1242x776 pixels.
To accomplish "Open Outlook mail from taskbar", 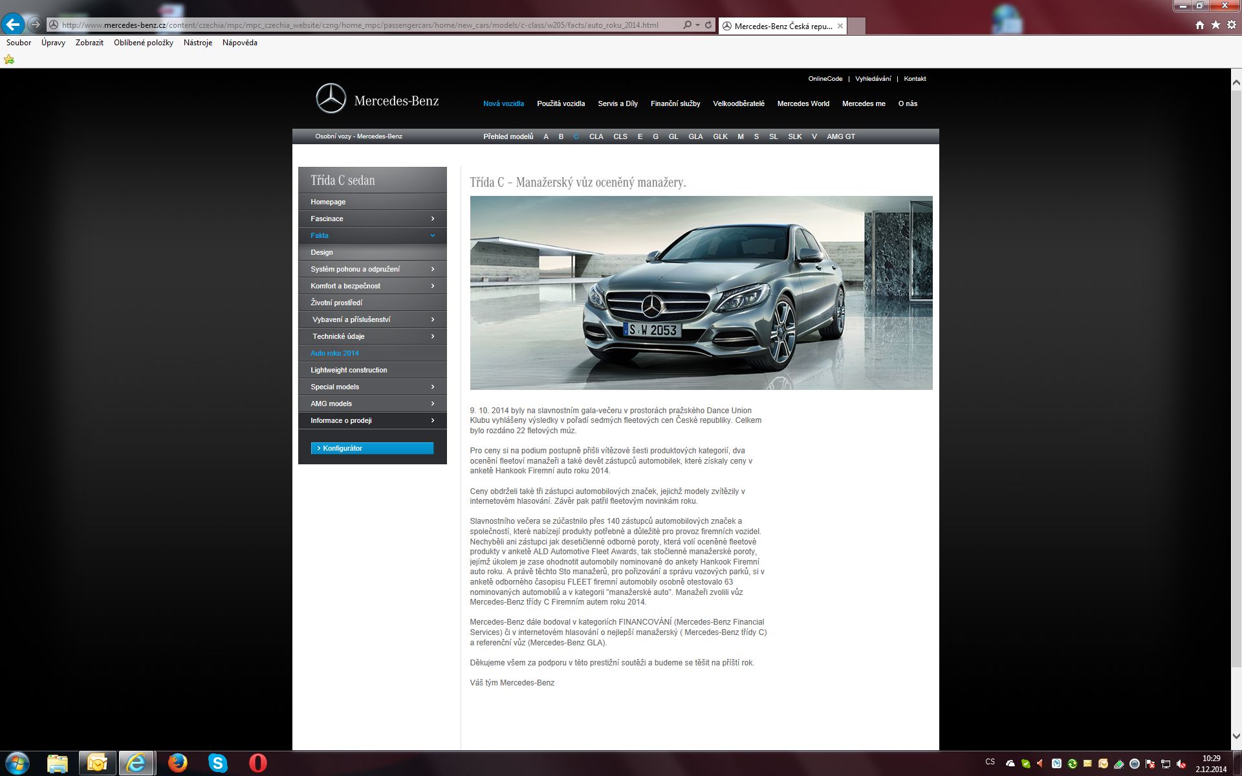I will click(x=97, y=764).
